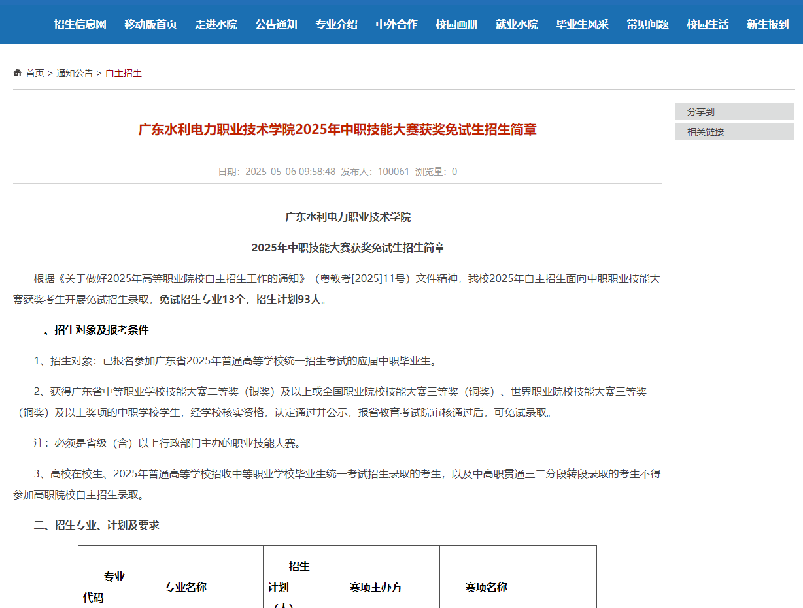
Task: Click the red 自主招生 breadcrumb link
Action: tap(124, 73)
